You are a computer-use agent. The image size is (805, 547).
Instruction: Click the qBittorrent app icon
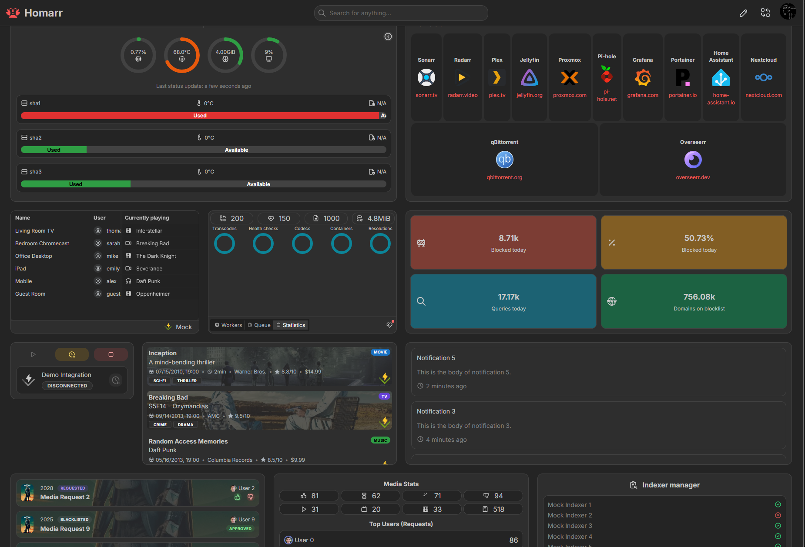coord(505,160)
